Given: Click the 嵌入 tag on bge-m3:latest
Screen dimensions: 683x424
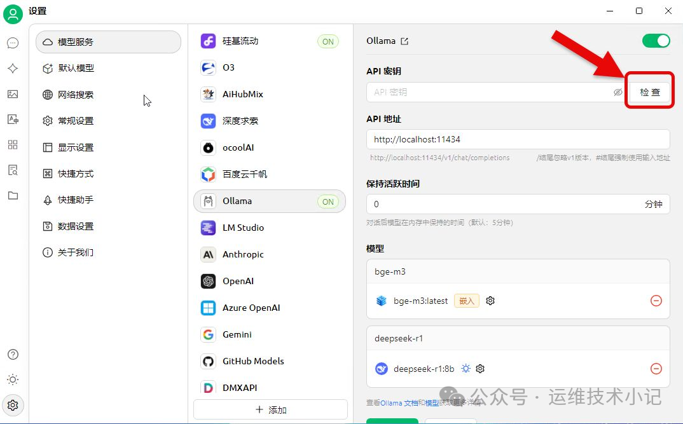Looking at the screenshot, I should 467,301.
